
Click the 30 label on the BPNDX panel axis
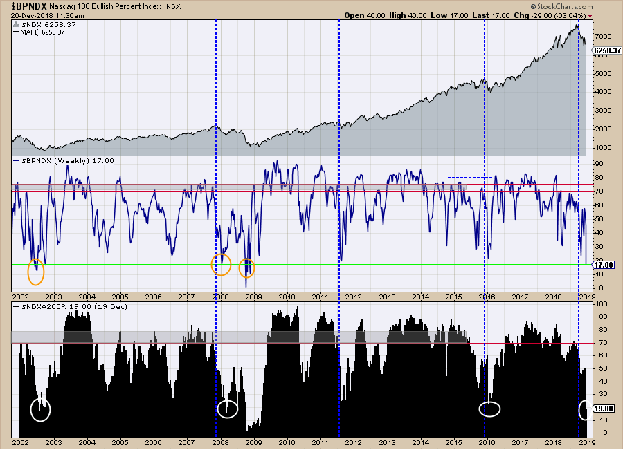(599, 247)
